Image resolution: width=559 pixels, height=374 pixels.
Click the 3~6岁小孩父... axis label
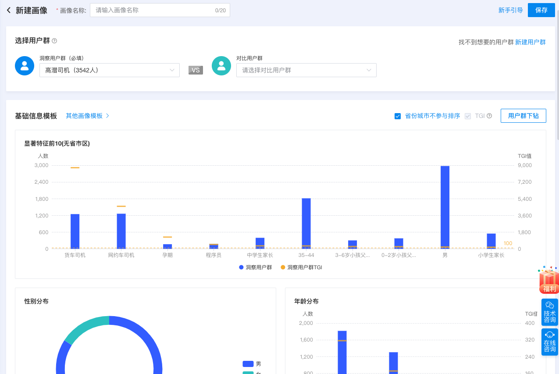352,255
